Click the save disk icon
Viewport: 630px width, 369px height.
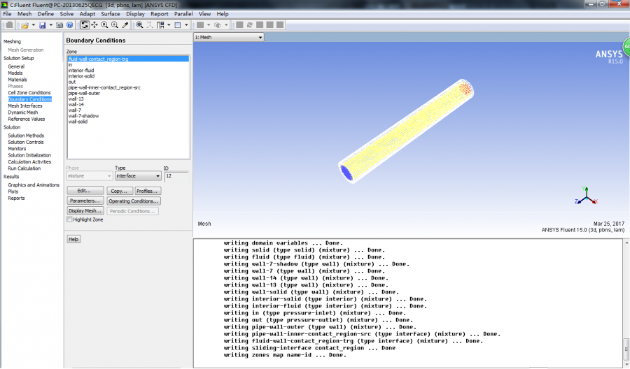pyautogui.click(x=42, y=25)
